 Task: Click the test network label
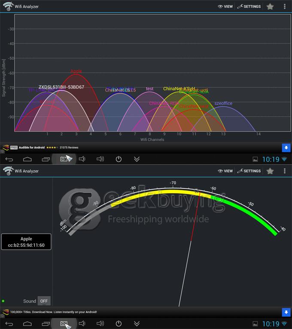[x=149, y=89]
